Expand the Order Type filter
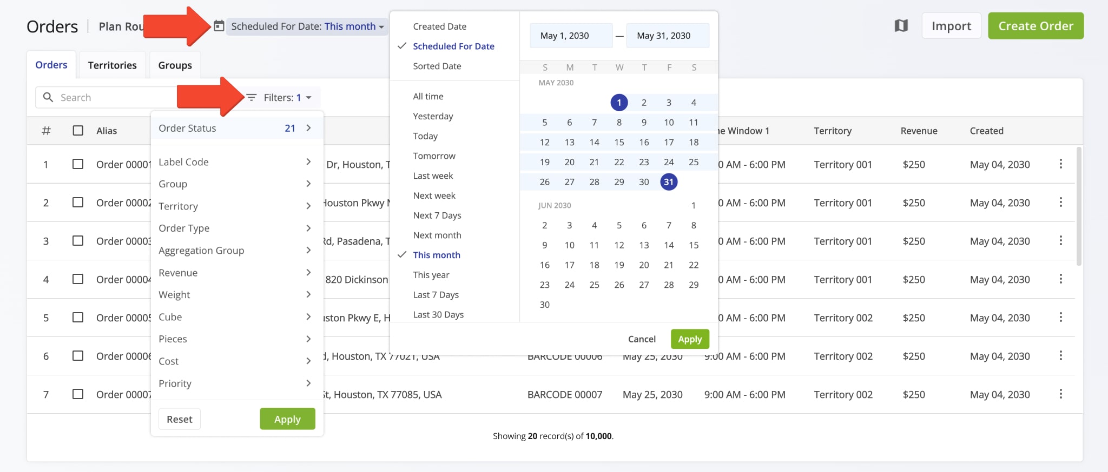The height and width of the screenshot is (472, 1108). (237, 228)
